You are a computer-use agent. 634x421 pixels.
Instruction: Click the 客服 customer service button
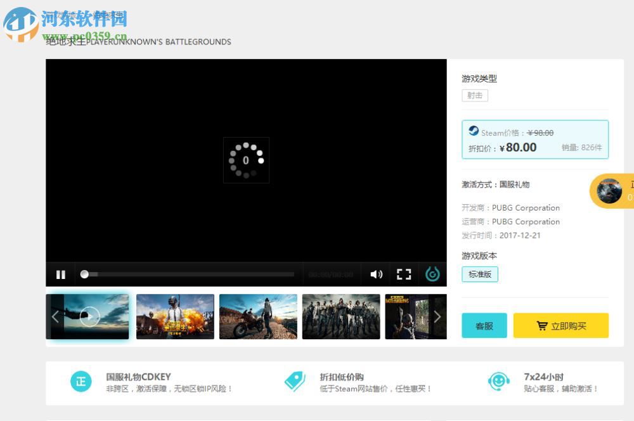click(x=484, y=325)
